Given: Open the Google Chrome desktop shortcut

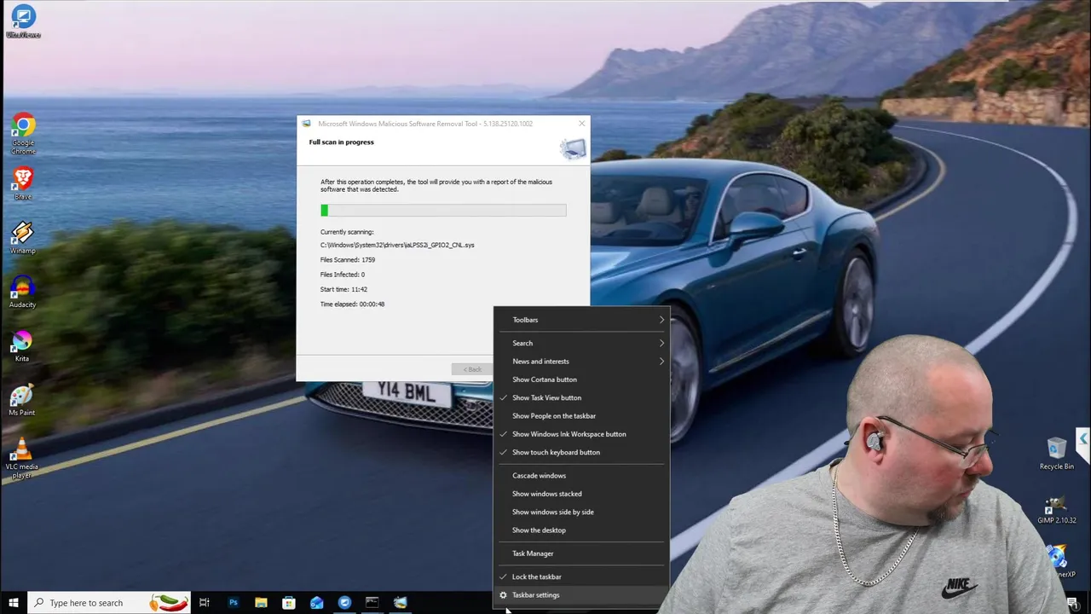Looking at the screenshot, I should [23, 135].
